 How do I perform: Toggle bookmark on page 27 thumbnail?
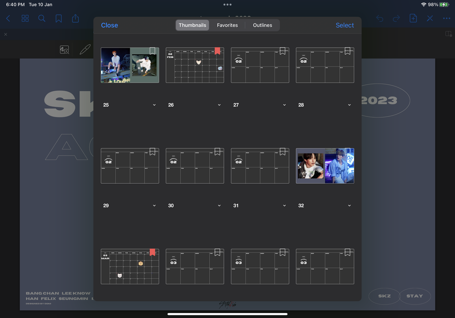point(283,51)
